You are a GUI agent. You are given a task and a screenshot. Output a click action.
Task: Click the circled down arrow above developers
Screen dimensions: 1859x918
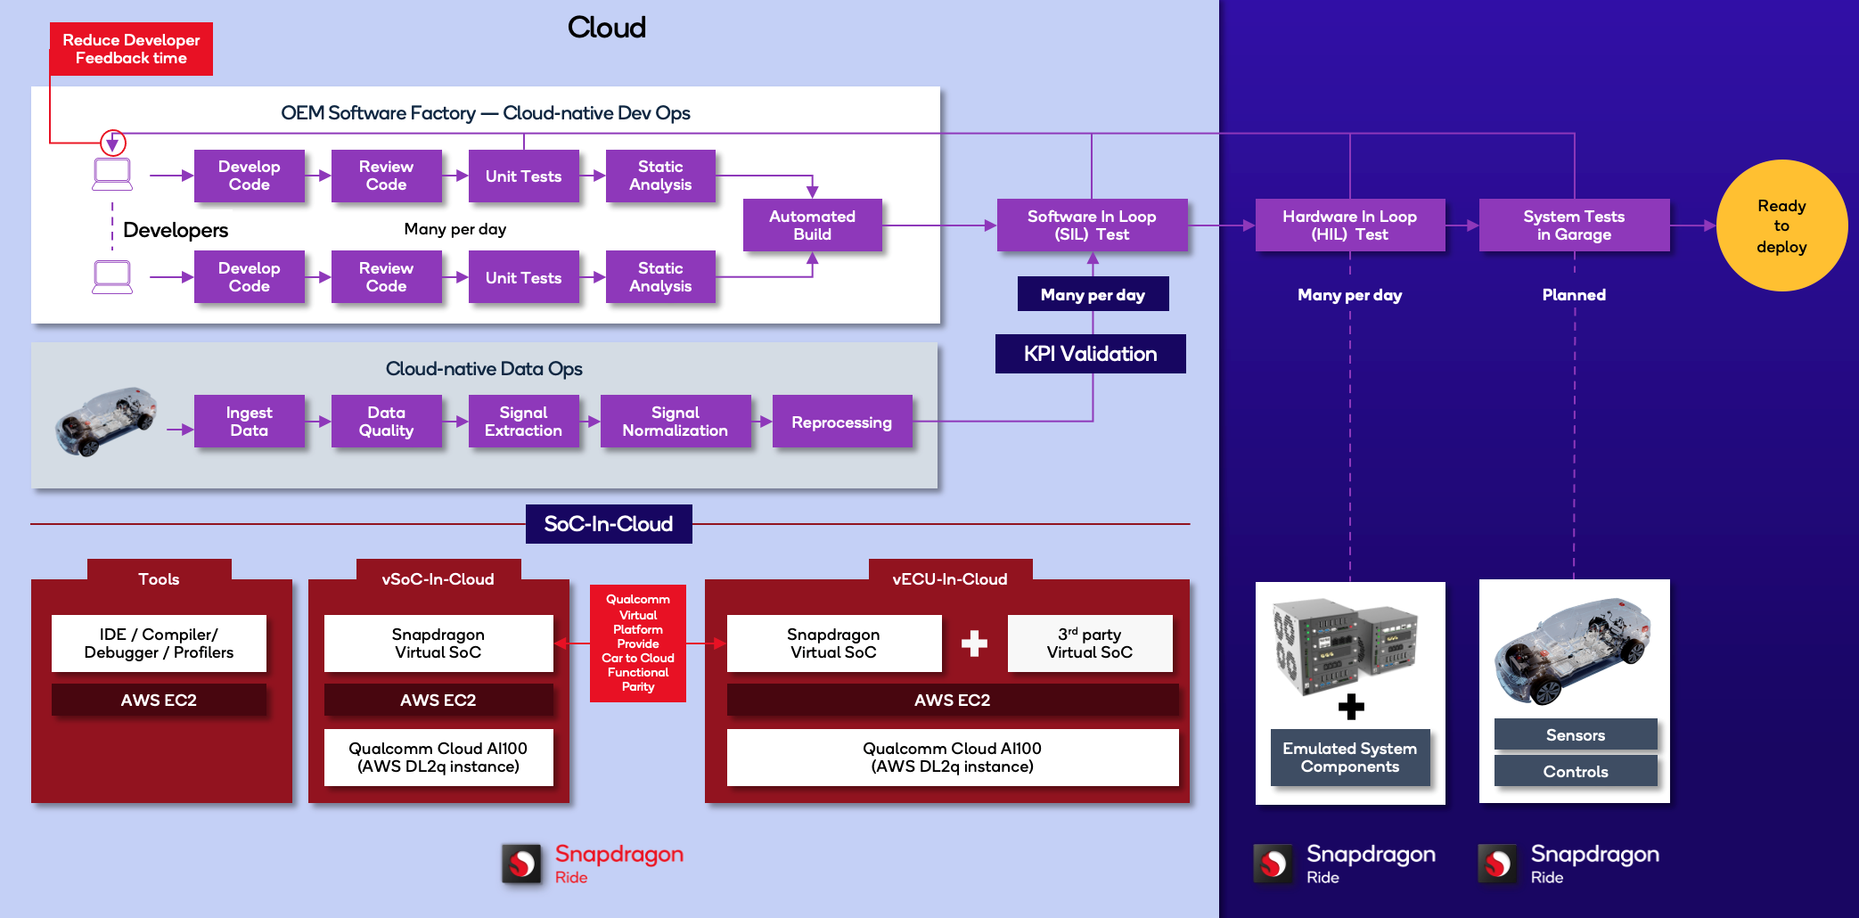tap(112, 143)
